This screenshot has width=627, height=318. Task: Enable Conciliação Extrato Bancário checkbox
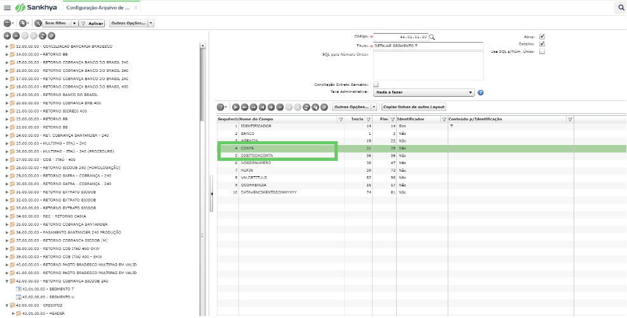[375, 85]
